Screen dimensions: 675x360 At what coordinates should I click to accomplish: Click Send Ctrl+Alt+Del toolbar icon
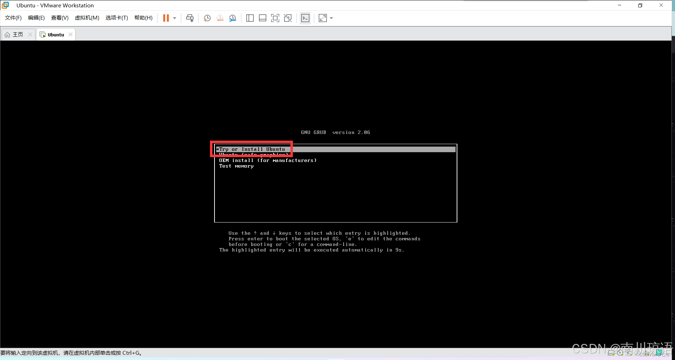[190, 18]
